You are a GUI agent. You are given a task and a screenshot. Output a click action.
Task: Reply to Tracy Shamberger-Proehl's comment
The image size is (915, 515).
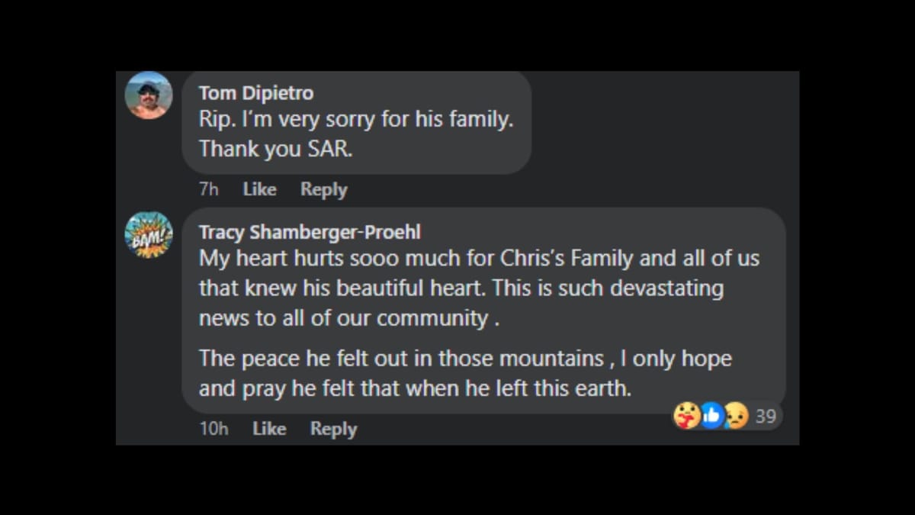click(333, 428)
